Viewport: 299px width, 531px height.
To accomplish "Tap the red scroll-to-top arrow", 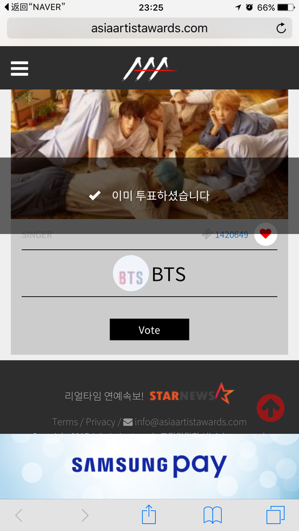I will click(270, 408).
